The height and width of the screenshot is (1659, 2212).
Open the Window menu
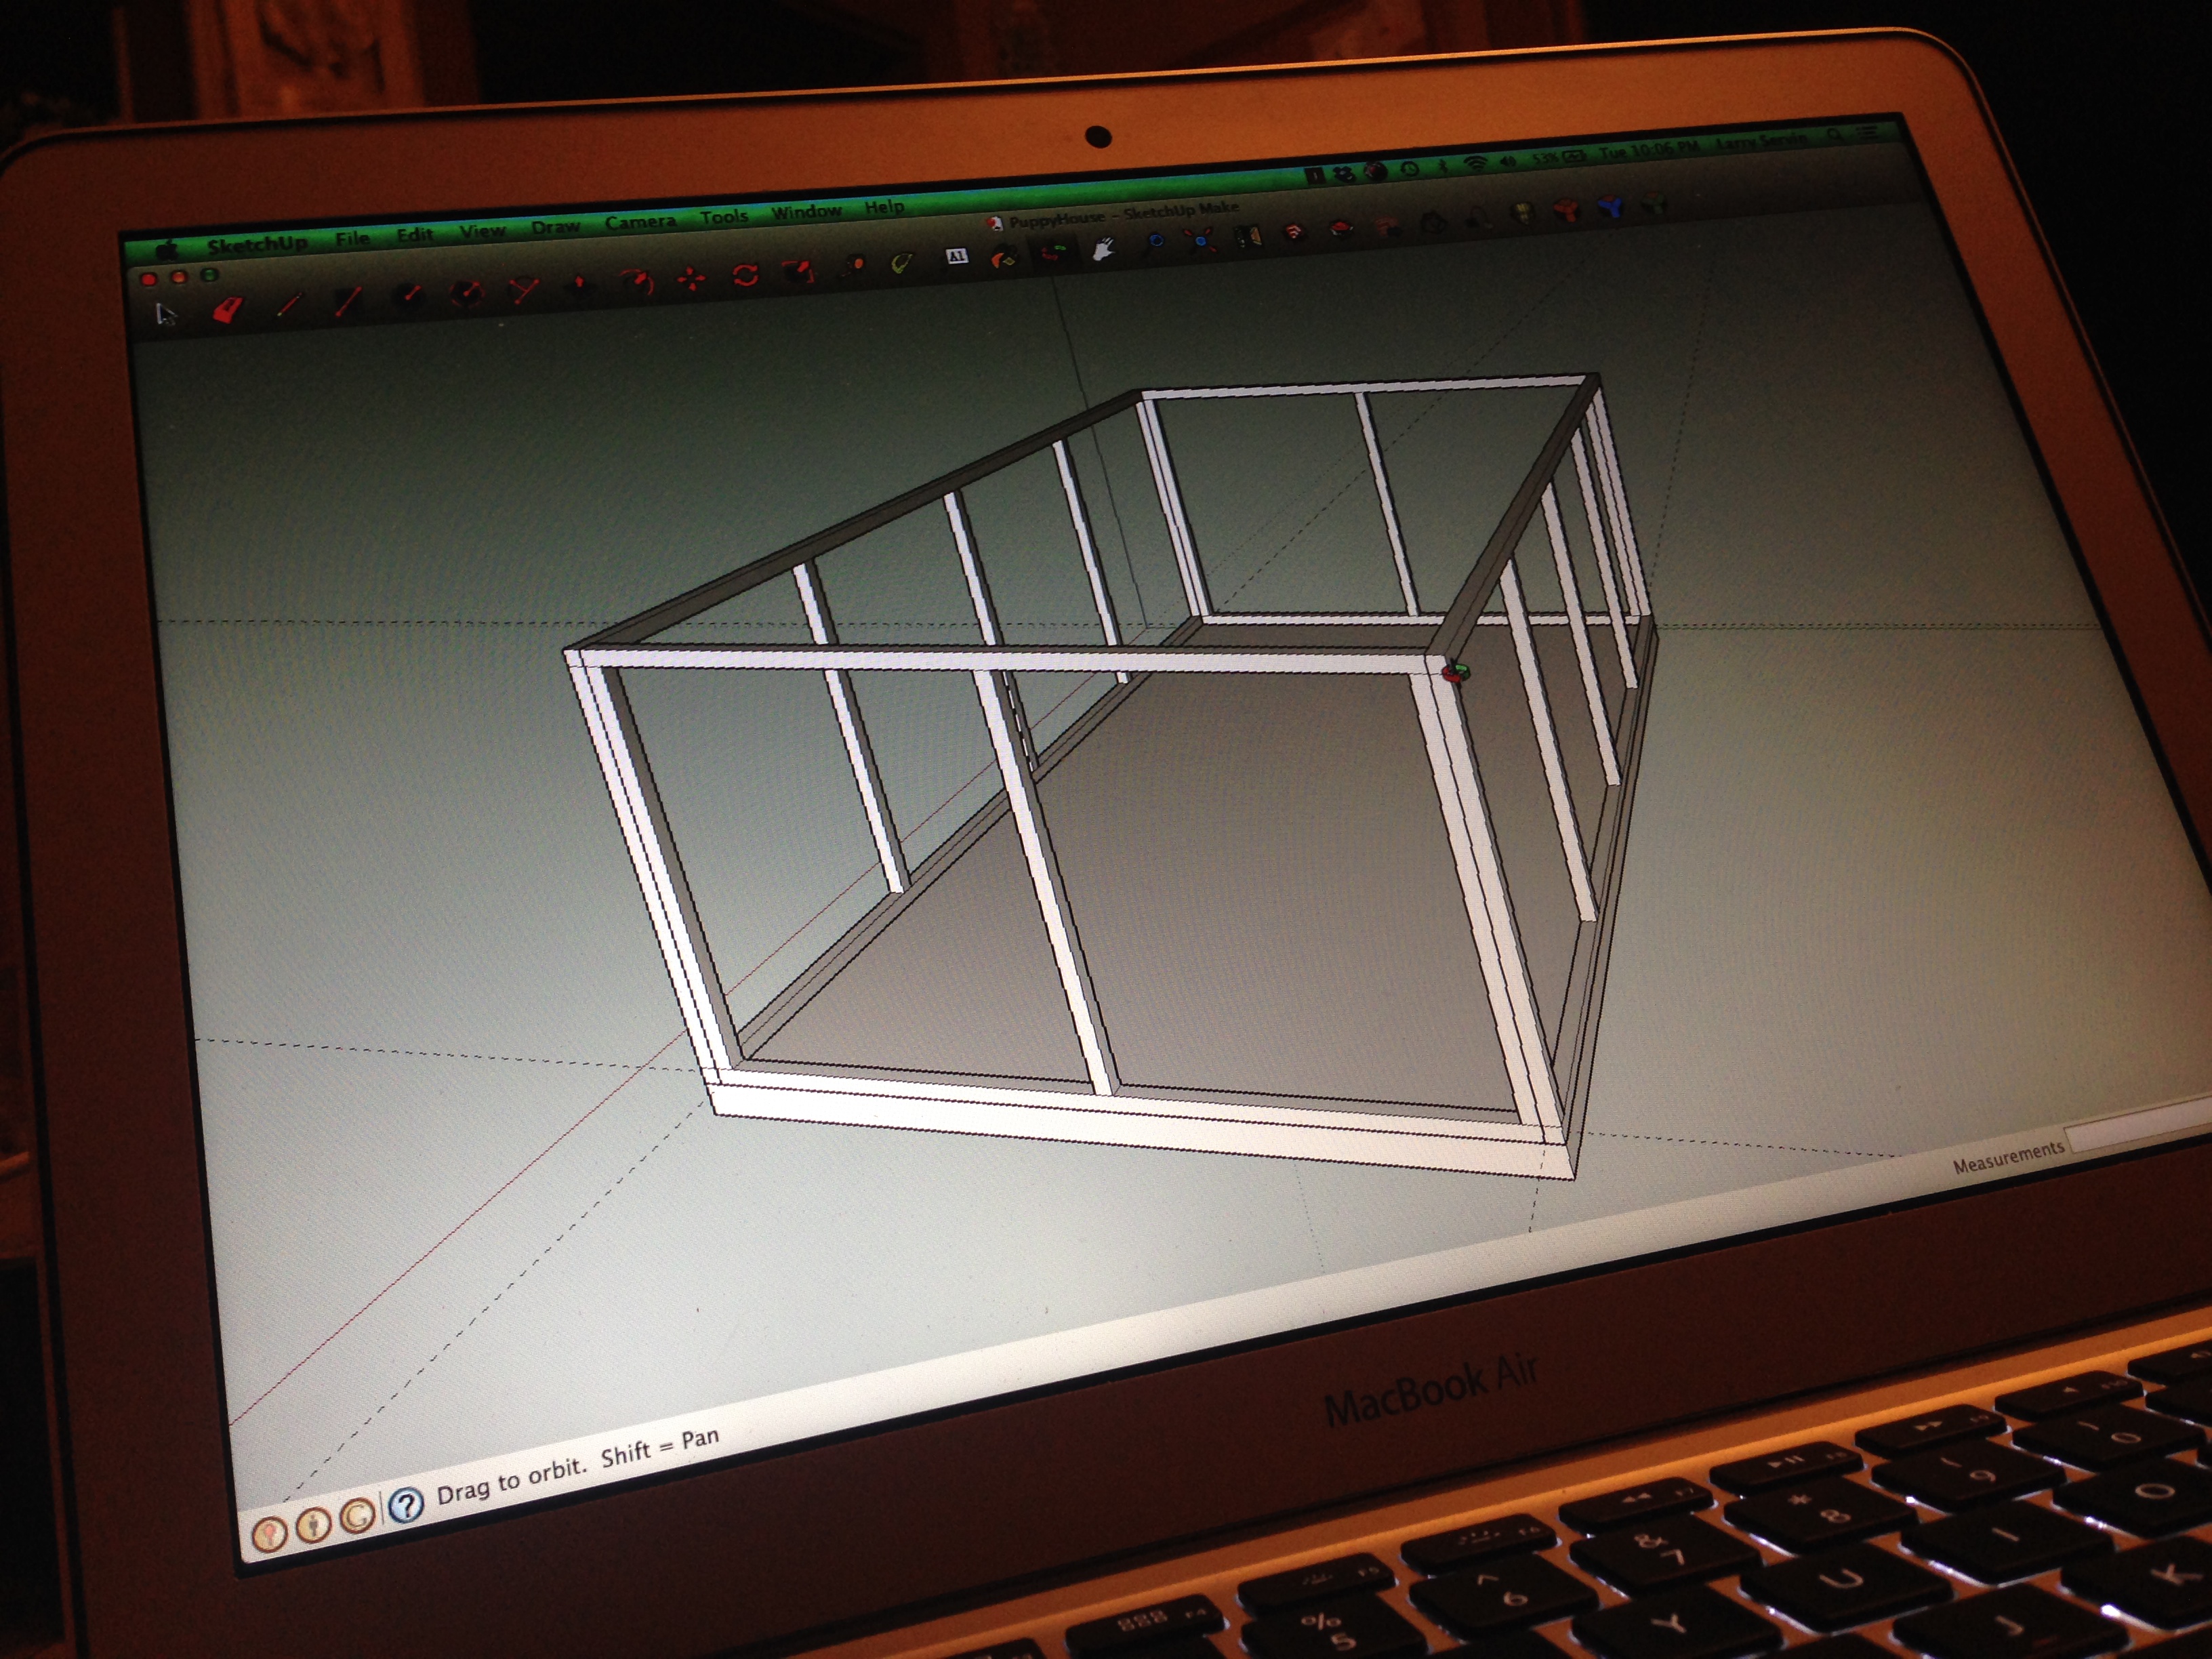pos(806,211)
